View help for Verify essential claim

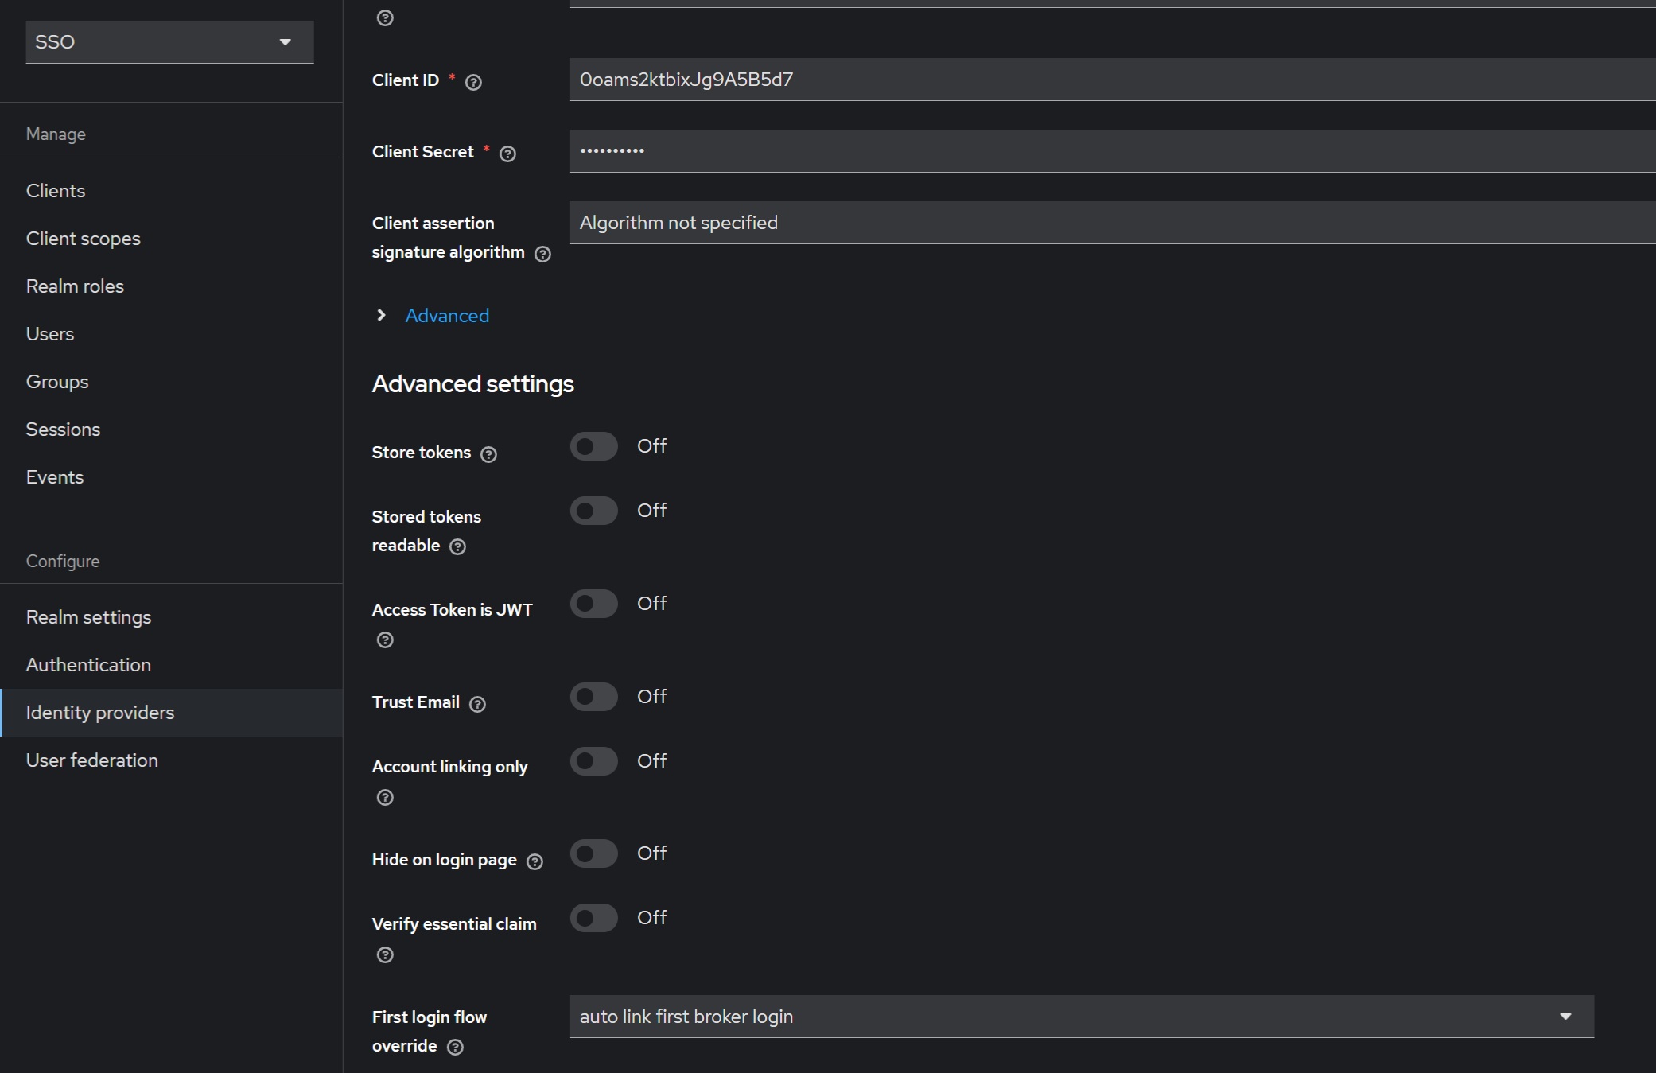pyautogui.click(x=386, y=955)
